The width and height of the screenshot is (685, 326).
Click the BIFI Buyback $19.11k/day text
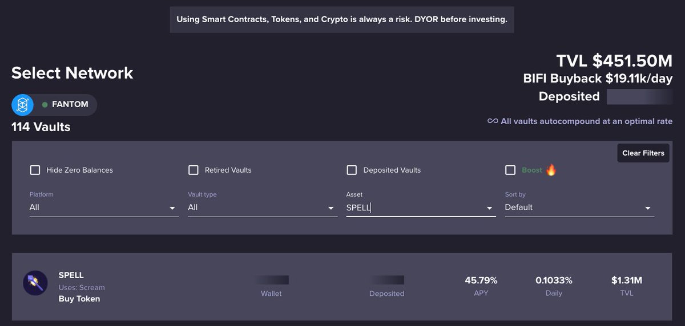coord(598,79)
